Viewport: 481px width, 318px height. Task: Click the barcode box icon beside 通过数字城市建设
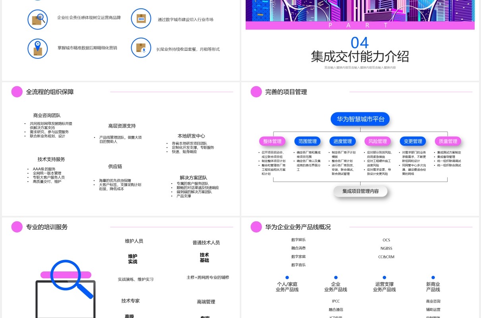click(141, 19)
